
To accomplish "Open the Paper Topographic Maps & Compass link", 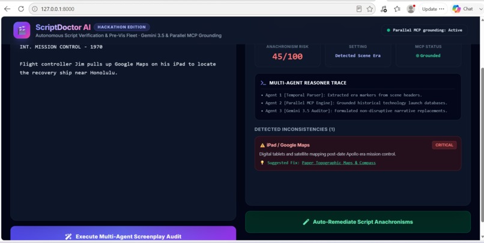I will click(339, 163).
